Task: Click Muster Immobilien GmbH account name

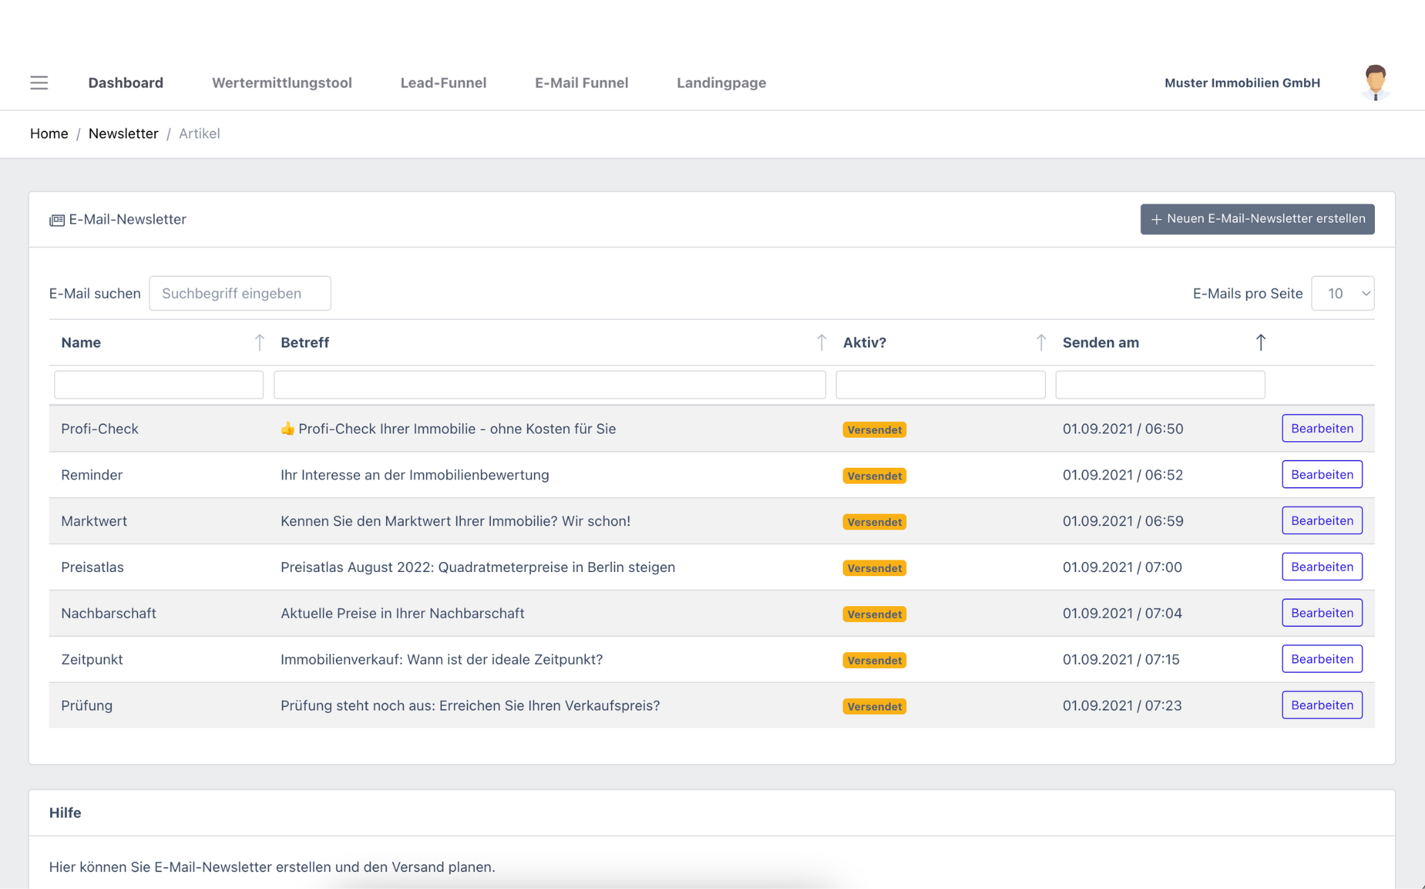Action: 1242,83
